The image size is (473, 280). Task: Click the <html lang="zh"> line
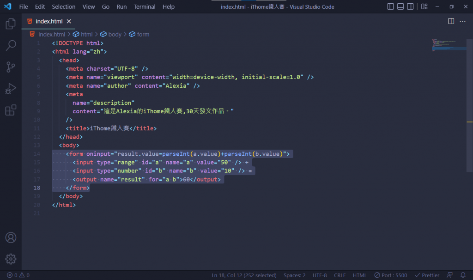(x=79, y=52)
